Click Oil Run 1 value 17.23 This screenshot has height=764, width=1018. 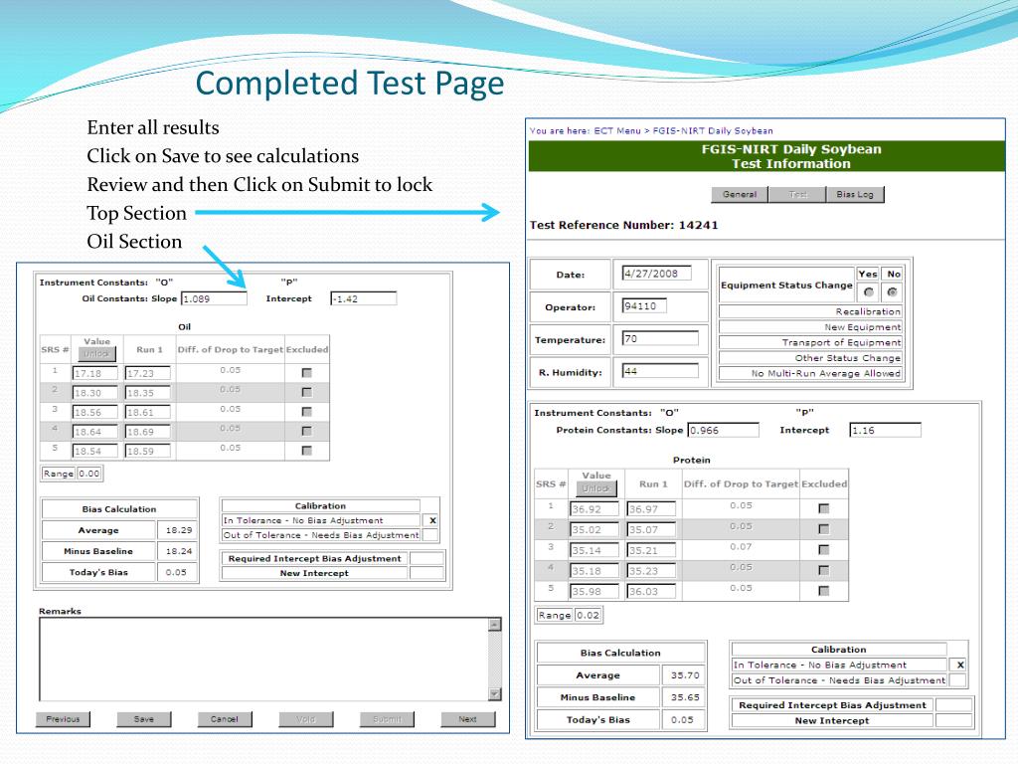pos(147,374)
